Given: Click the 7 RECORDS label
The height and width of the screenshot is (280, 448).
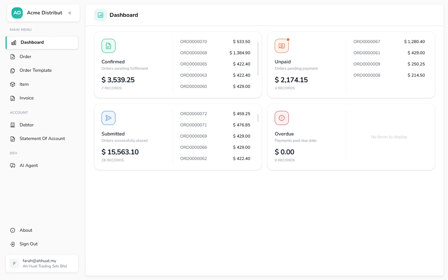Looking at the screenshot, I should pos(112,88).
